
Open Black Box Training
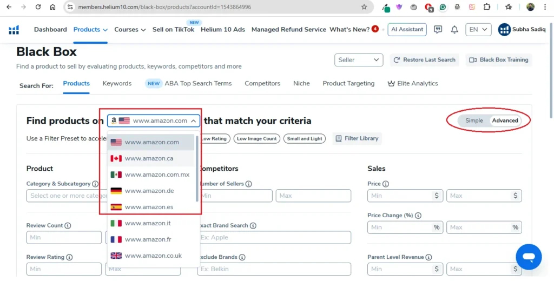click(498, 60)
